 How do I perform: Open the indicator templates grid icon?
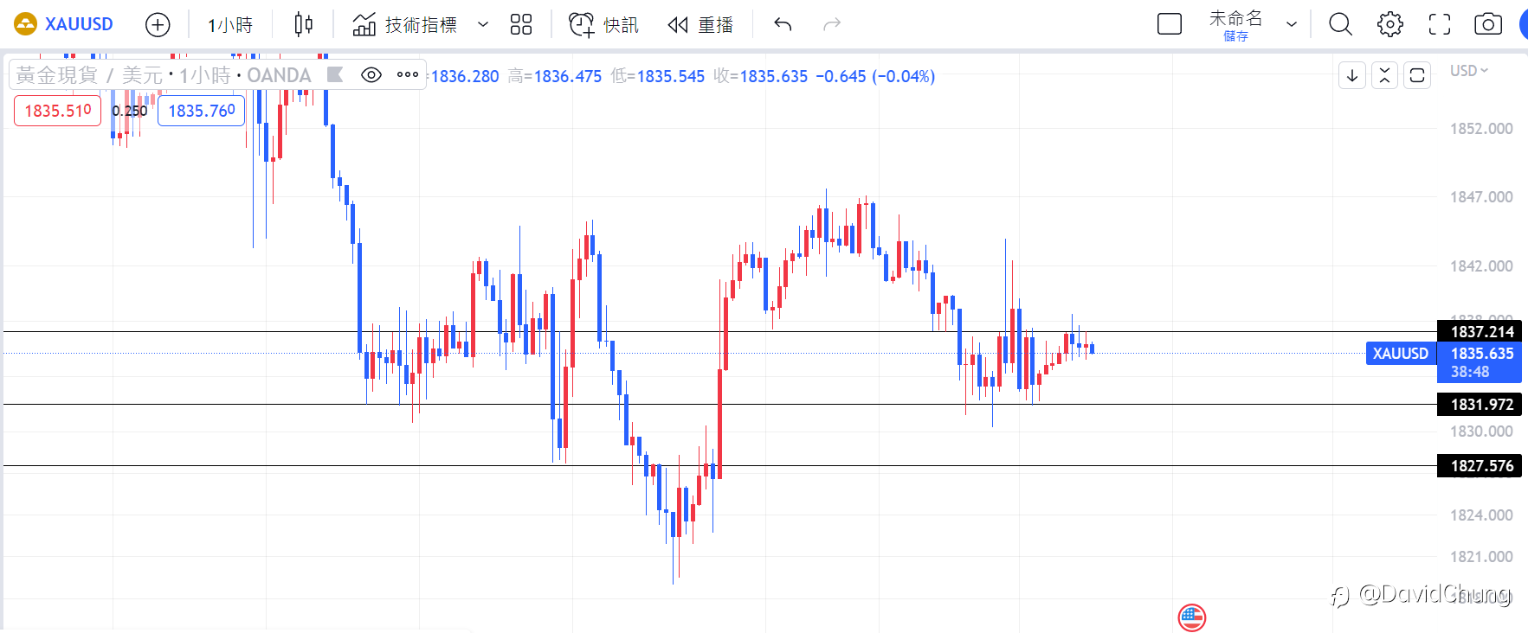[x=521, y=25]
